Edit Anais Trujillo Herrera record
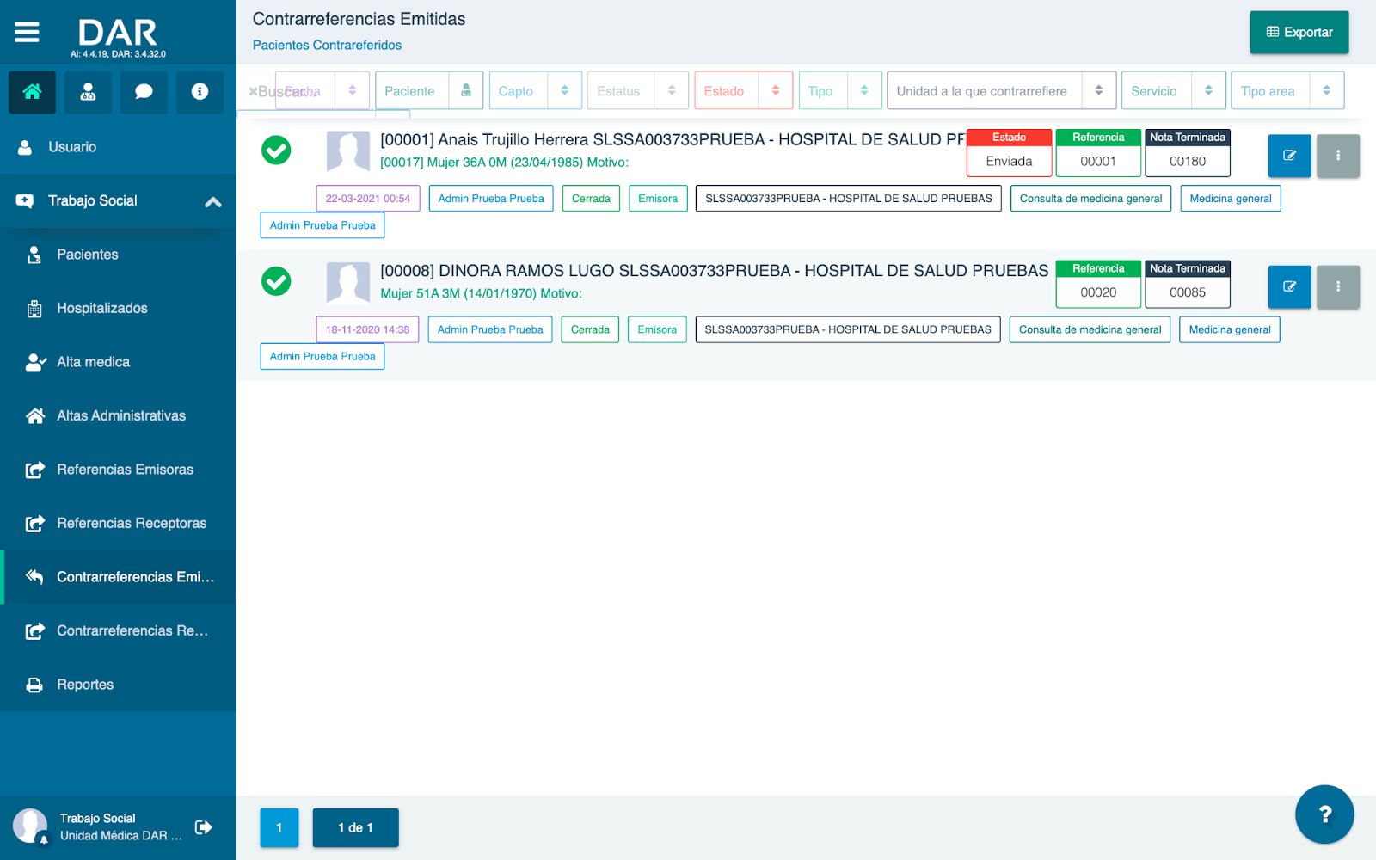1376x860 pixels. coord(1289,156)
